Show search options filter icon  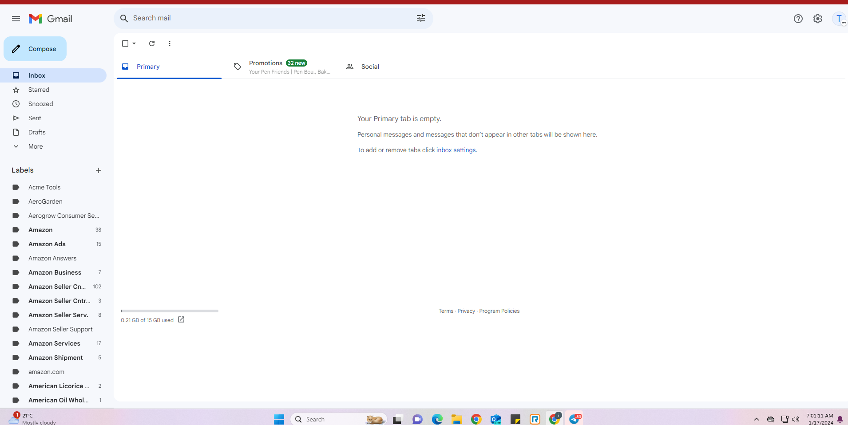click(421, 18)
